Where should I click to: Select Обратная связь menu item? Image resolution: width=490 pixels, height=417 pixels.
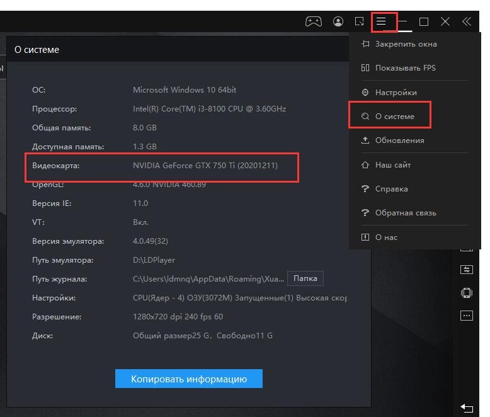[x=405, y=213]
